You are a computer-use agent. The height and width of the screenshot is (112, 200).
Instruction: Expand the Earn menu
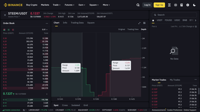(x=82, y=5)
